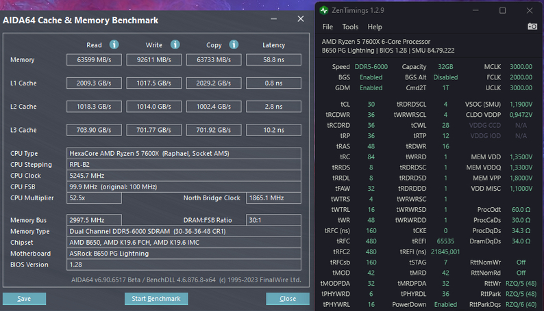
Task: Click the L3 Cache latency 10.2 ns
Action: (273, 130)
